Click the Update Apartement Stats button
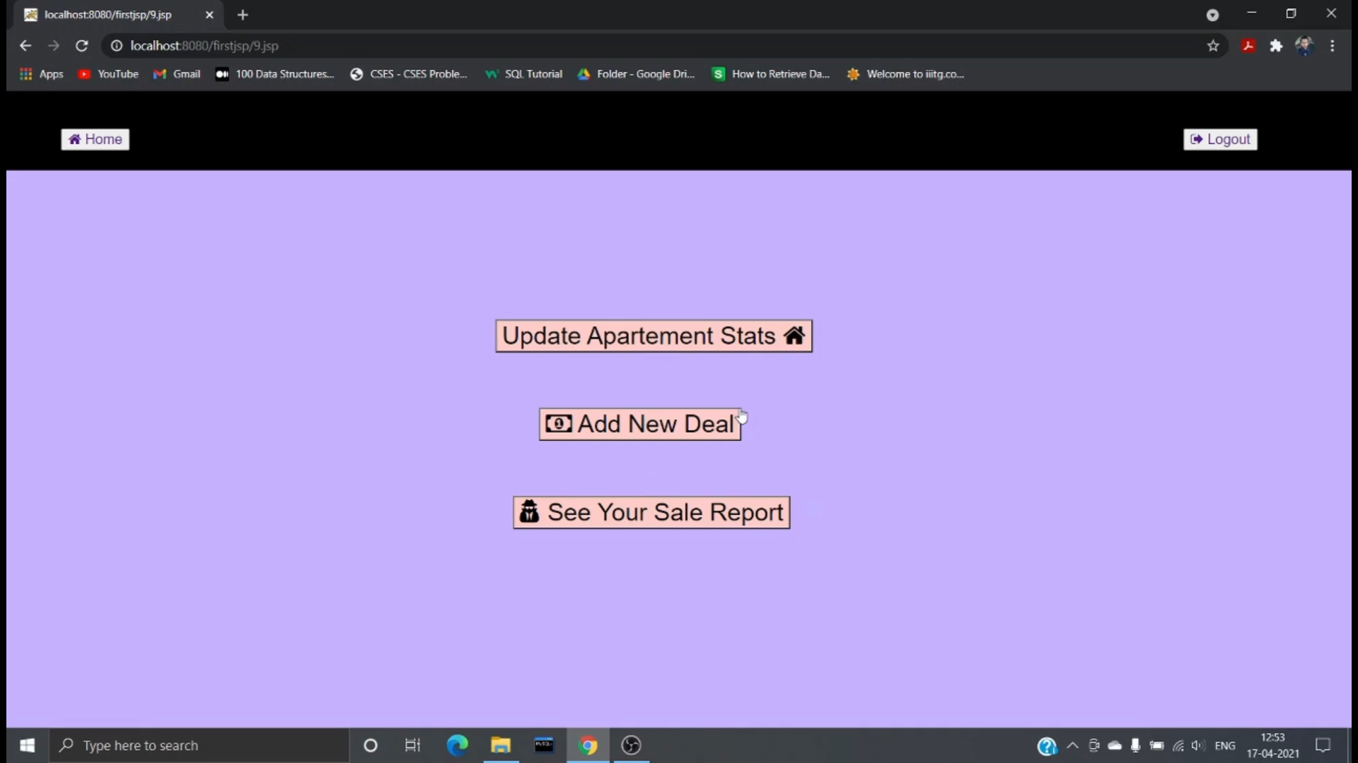The width and height of the screenshot is (1358, 763). 653,336
